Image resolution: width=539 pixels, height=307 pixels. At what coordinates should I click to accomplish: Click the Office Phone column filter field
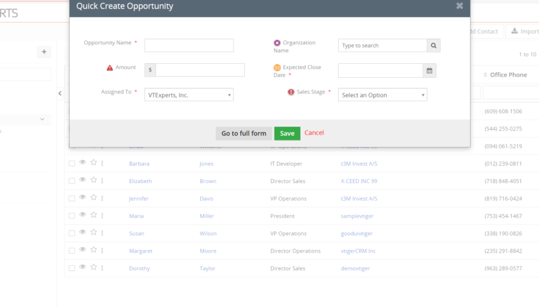pyautogui.click(x=511, y=92)
